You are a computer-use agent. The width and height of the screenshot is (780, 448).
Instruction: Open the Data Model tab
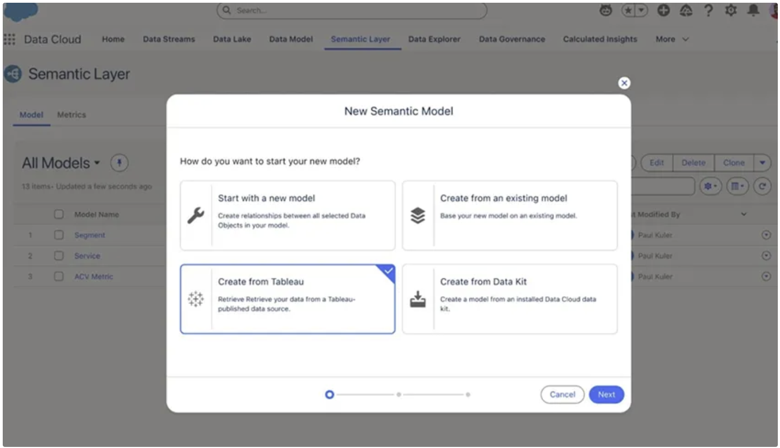point(291,39)
